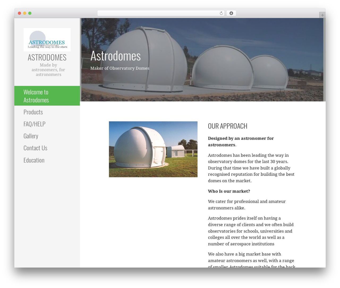Click Designed by an astronomer for astronomers text
This screenshot has width=340, height=288.
(241, 142)
